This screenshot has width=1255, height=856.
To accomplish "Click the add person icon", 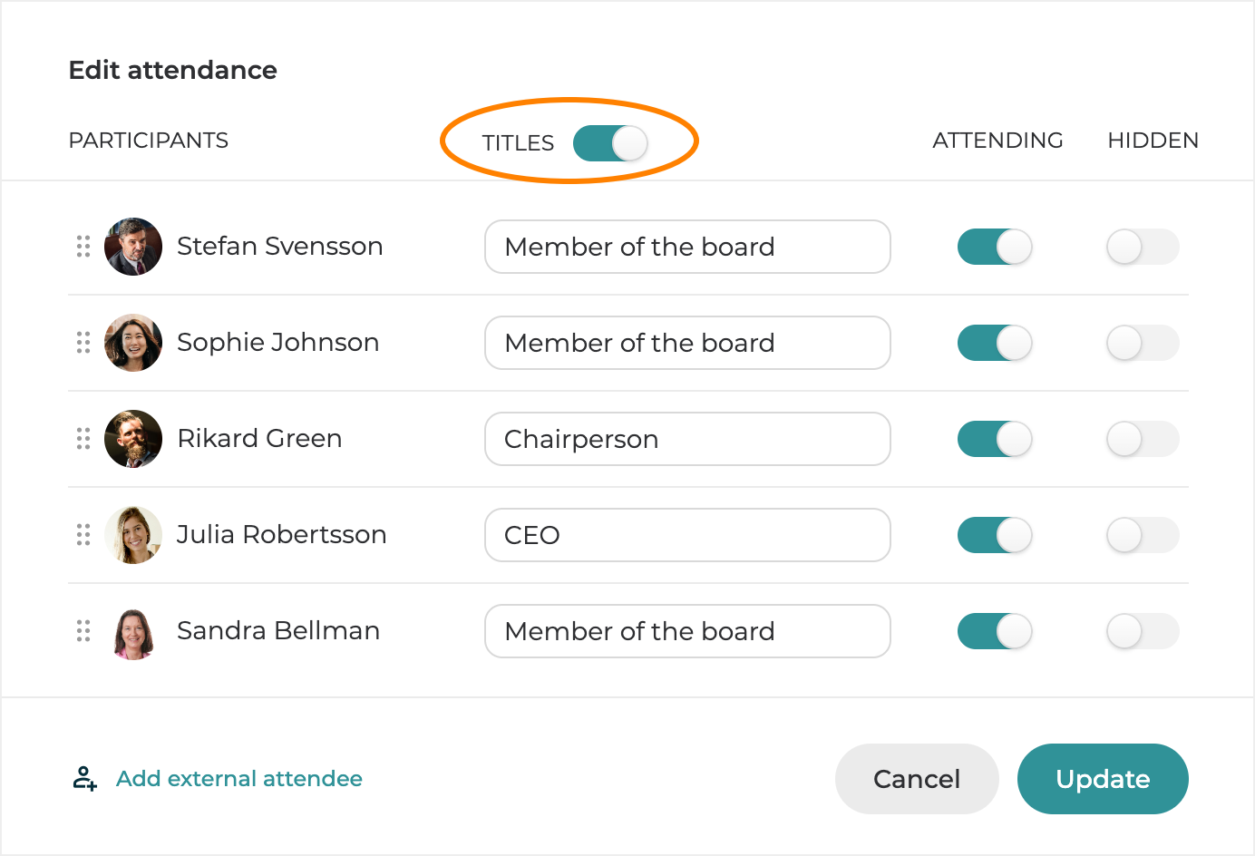I will (x=85, y=779).
